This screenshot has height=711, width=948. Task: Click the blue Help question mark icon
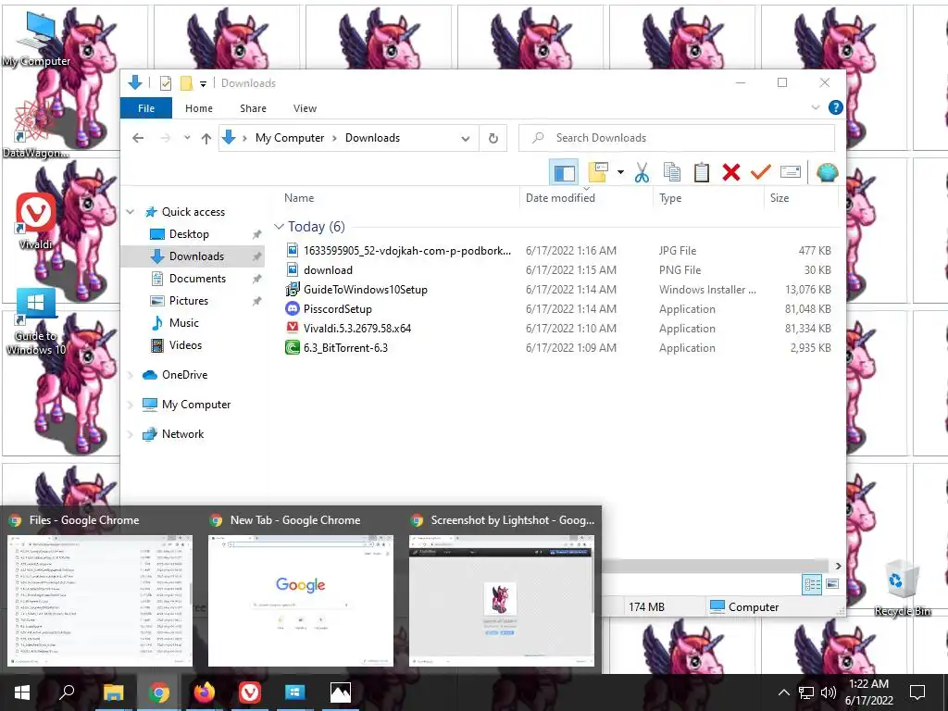pyautogui.click(x=836, y=107)
